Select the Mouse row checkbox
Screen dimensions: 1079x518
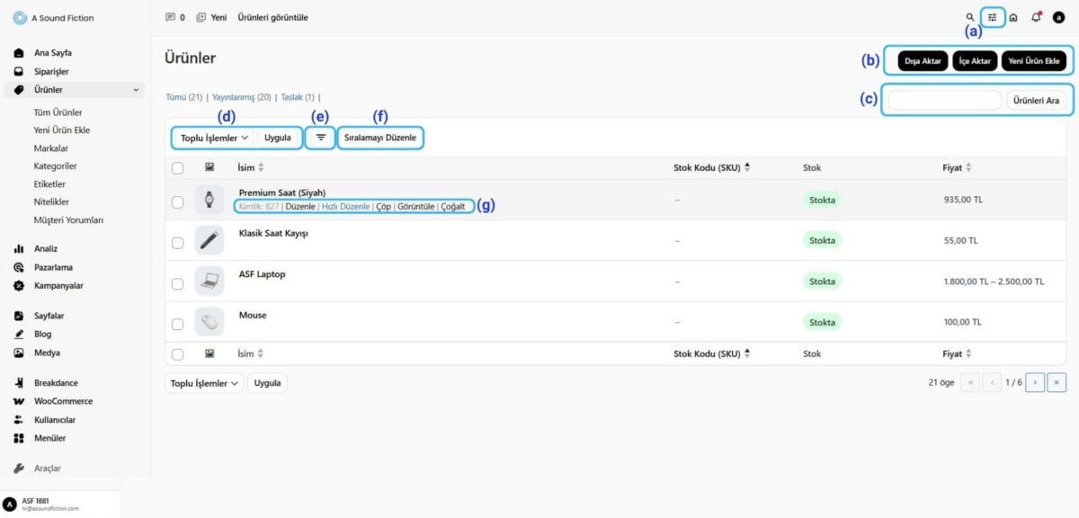coord(177,324)
